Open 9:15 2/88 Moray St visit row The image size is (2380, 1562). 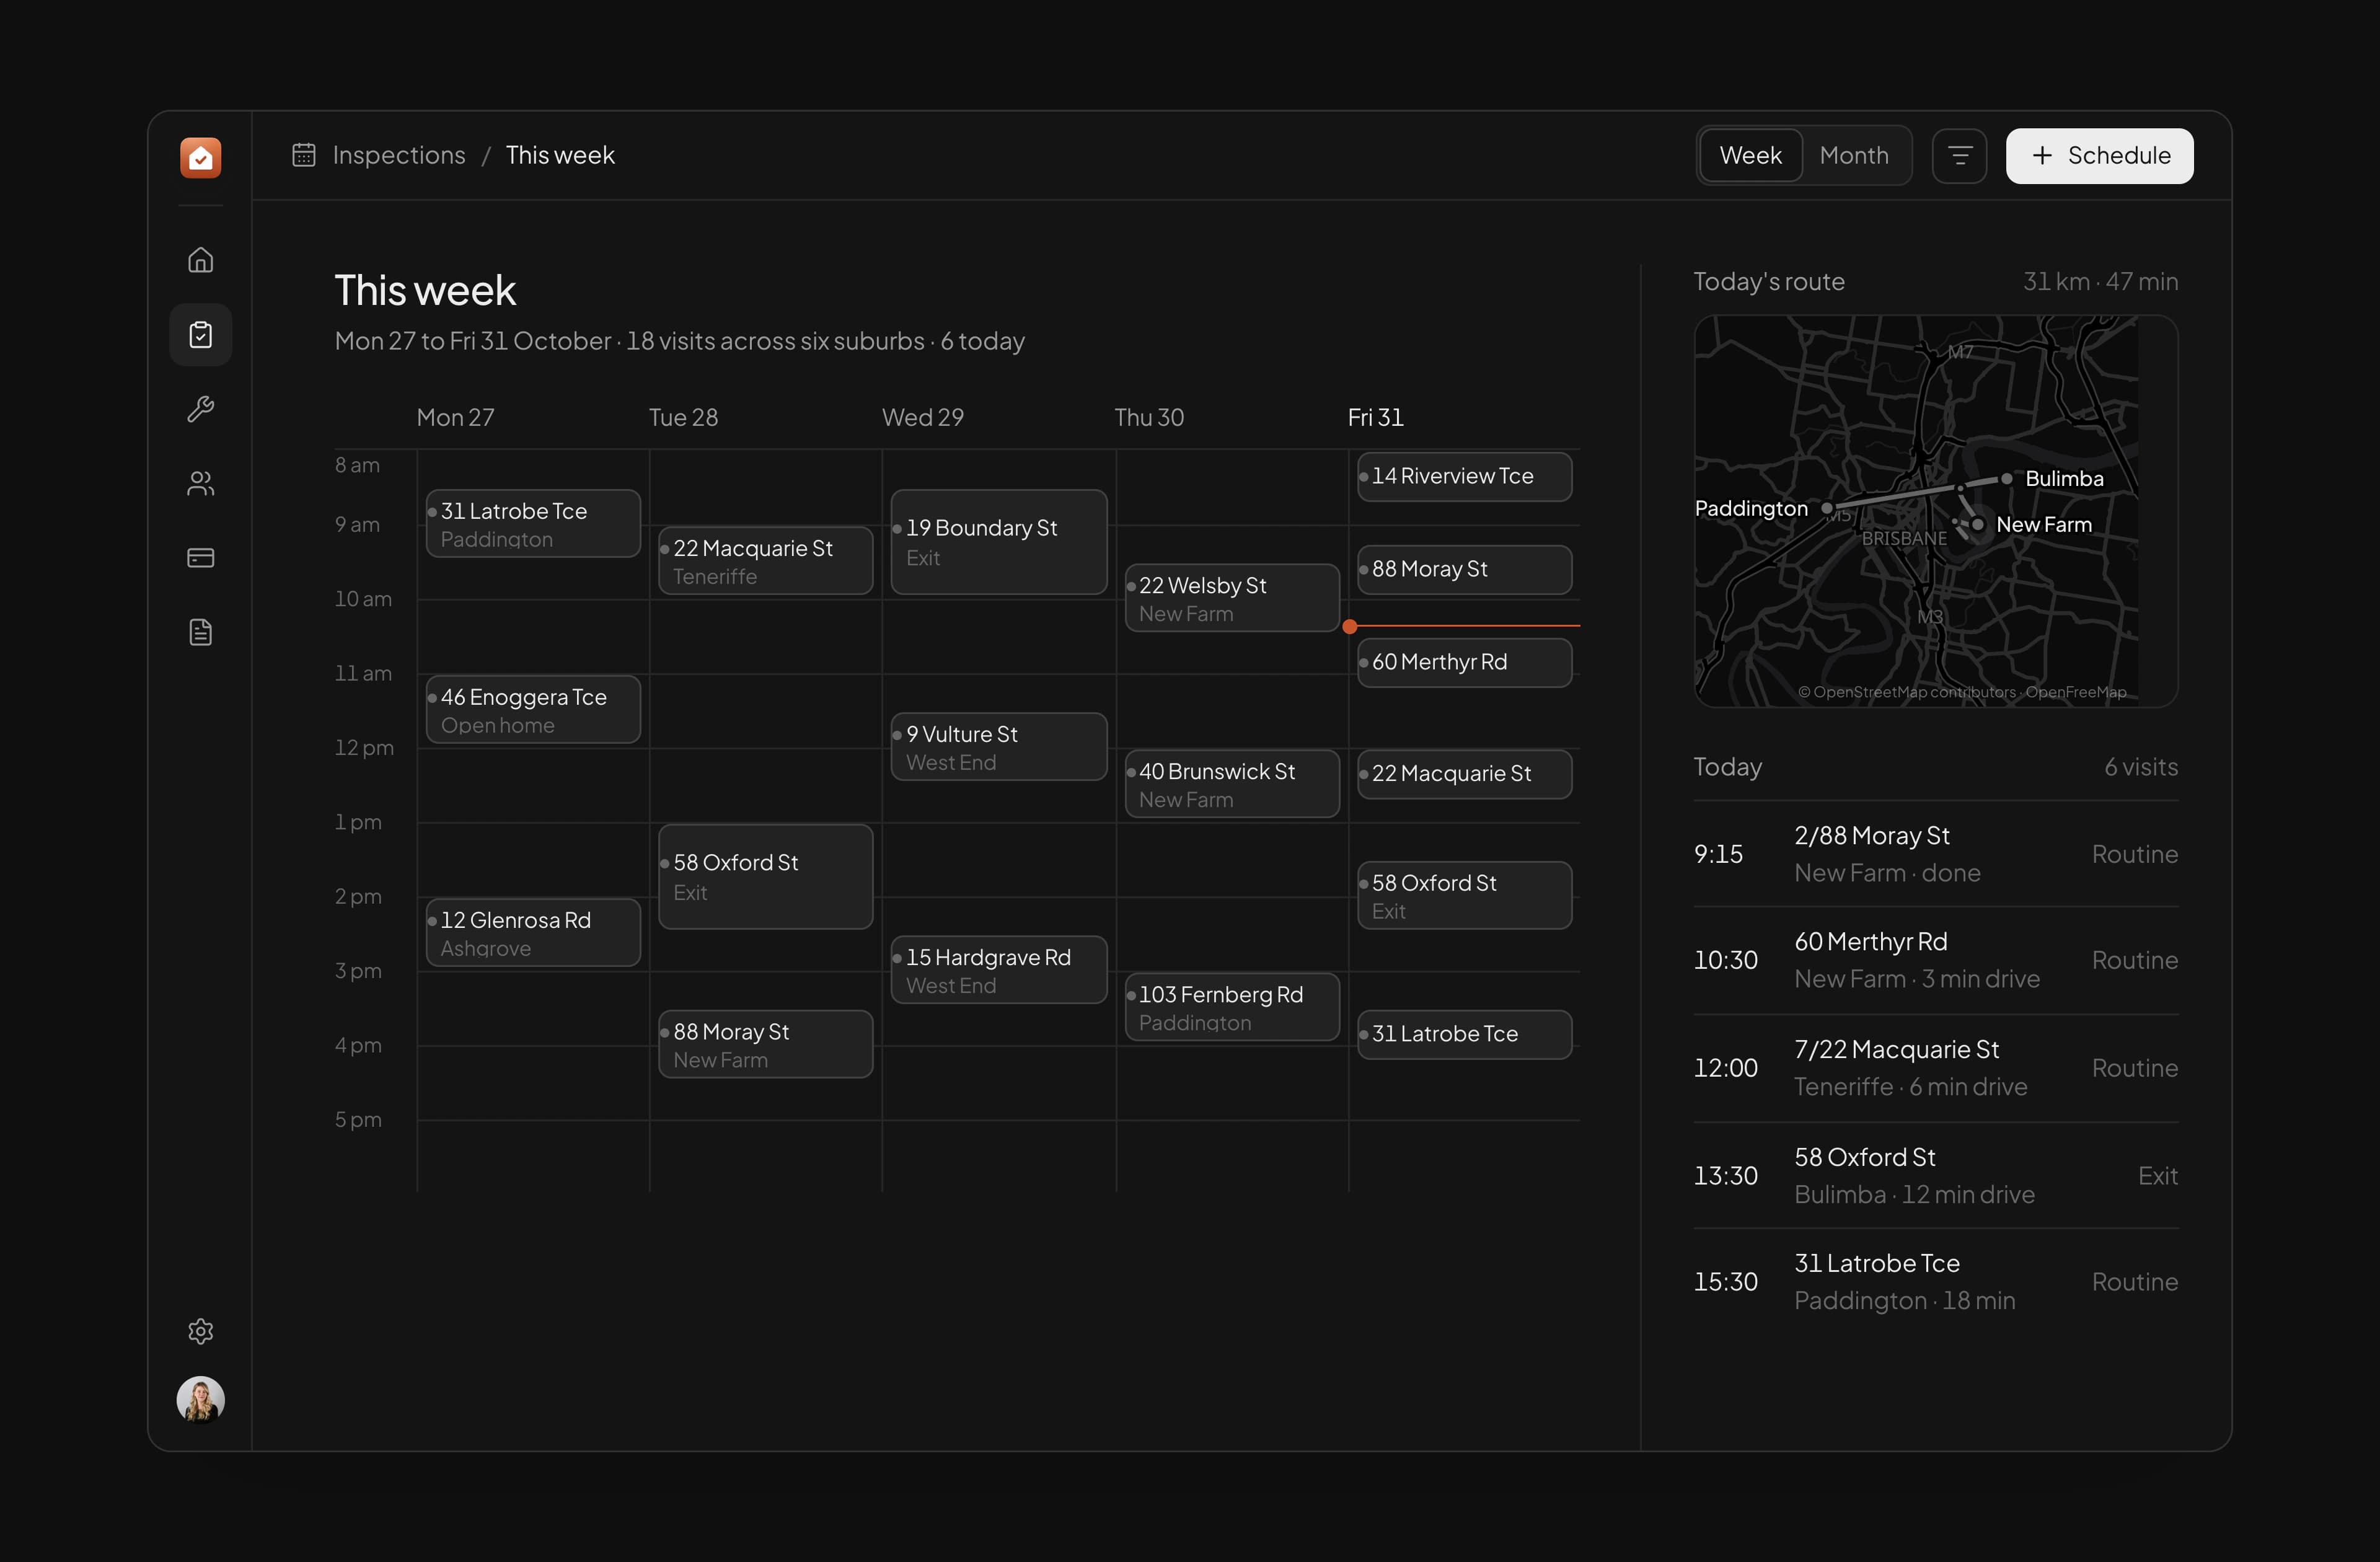click(x=1935, y=854)
